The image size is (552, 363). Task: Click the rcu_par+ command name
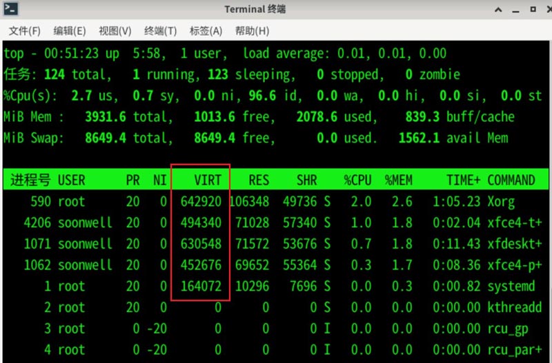tap(515, 351)
